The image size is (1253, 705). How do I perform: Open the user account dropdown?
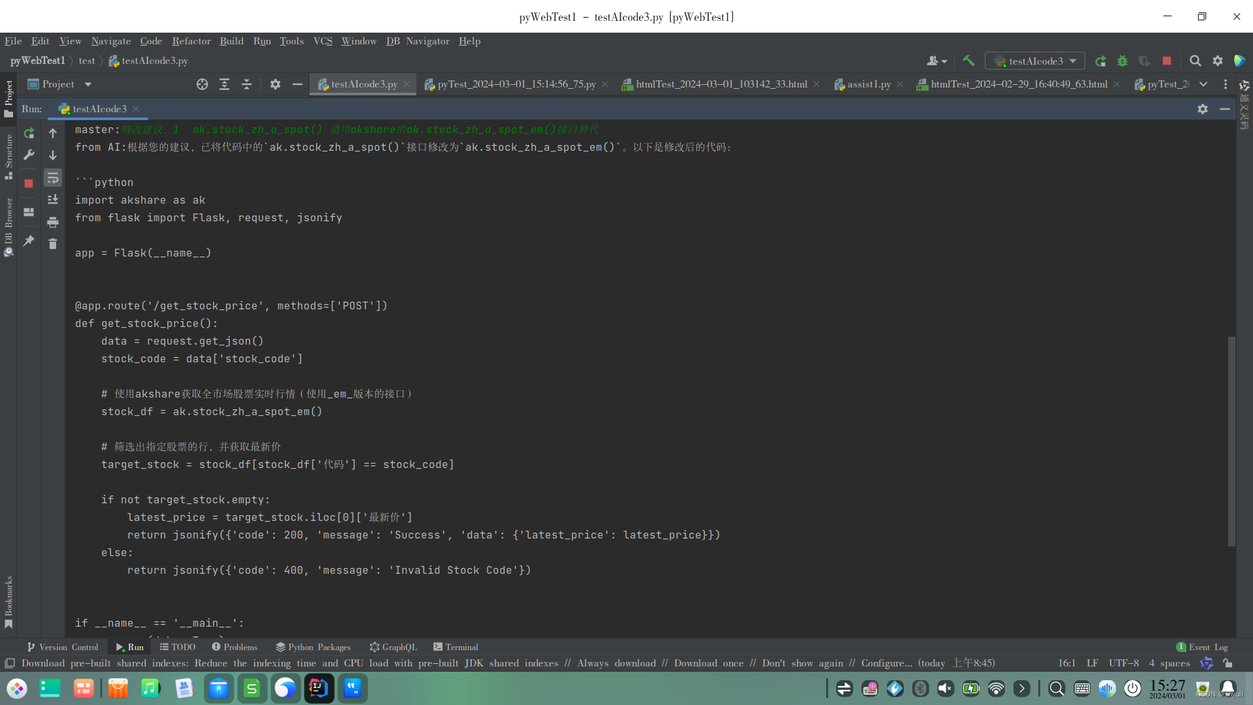936,61
